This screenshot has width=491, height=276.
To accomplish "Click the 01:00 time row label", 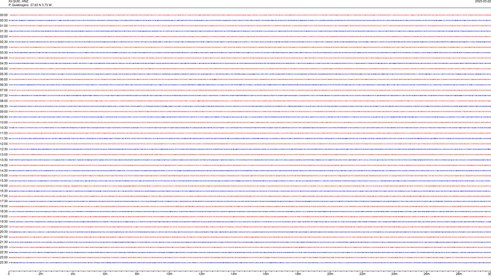I will tap(4, 26).
